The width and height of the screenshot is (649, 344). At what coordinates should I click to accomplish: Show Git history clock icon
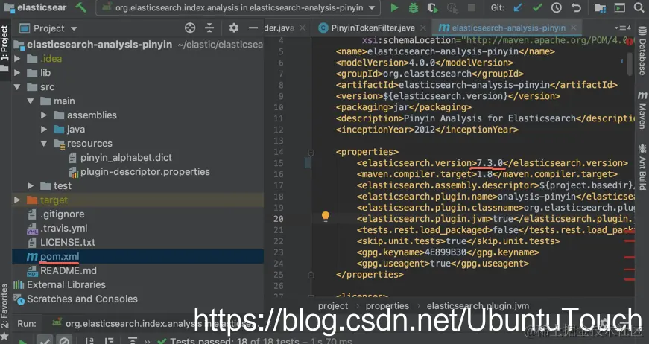[x=557, y=7]
